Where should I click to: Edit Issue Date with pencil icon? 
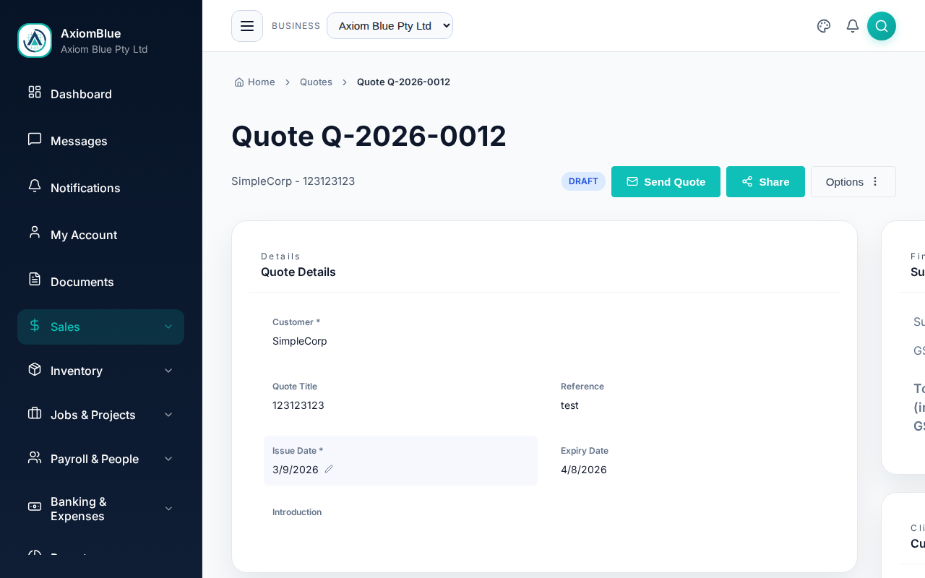329,469
